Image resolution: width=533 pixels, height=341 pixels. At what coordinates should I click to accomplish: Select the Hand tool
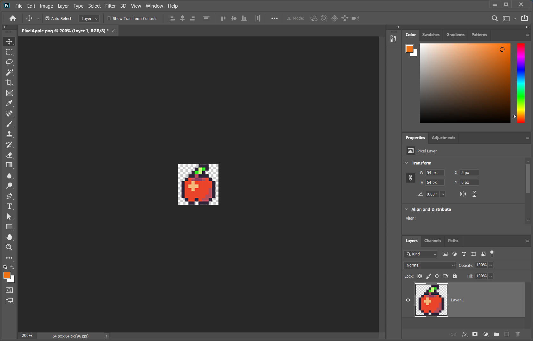coord(9,237)
